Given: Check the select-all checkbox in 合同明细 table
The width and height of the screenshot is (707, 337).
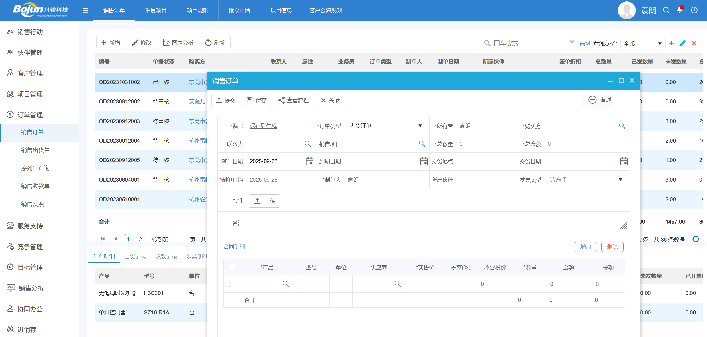Looking at the screenshot, I should point(232,267).
